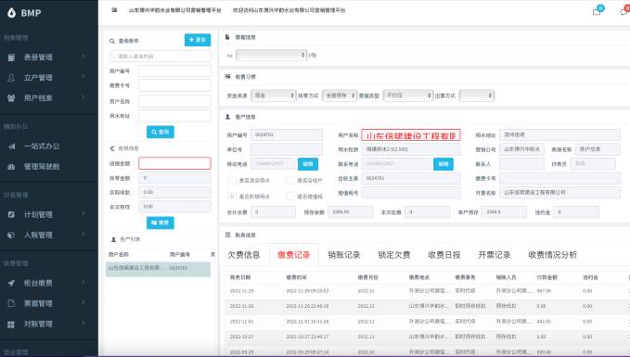Click the 请输入查询内容 search box
Viewport: 630px width, 357px height.
161,57
